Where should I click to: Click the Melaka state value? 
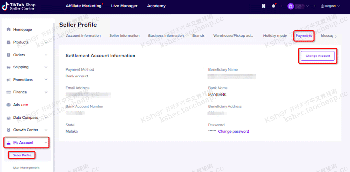pyautogui.click(x=72, y=131)
